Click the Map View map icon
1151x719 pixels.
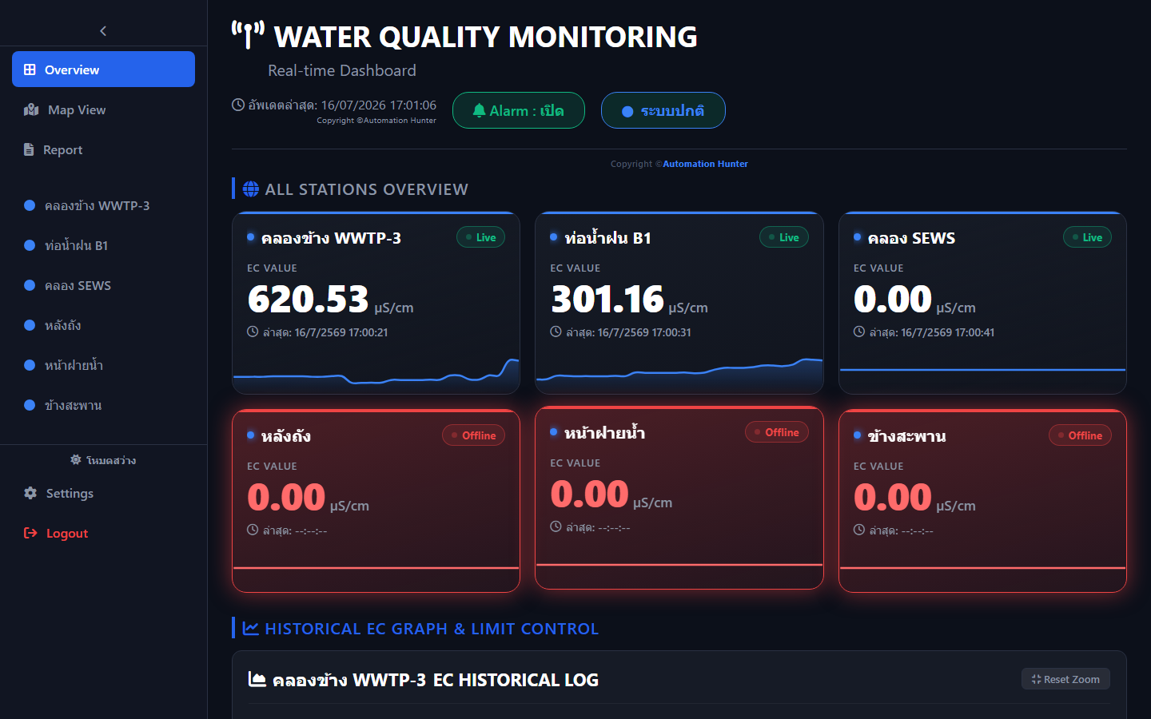(31, 109)
